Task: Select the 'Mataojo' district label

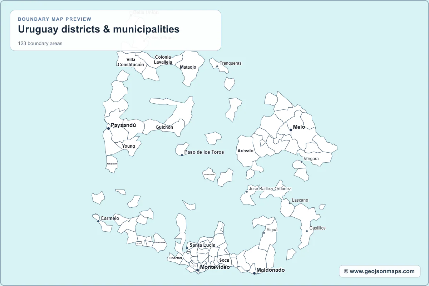Action: pos(188,67)
